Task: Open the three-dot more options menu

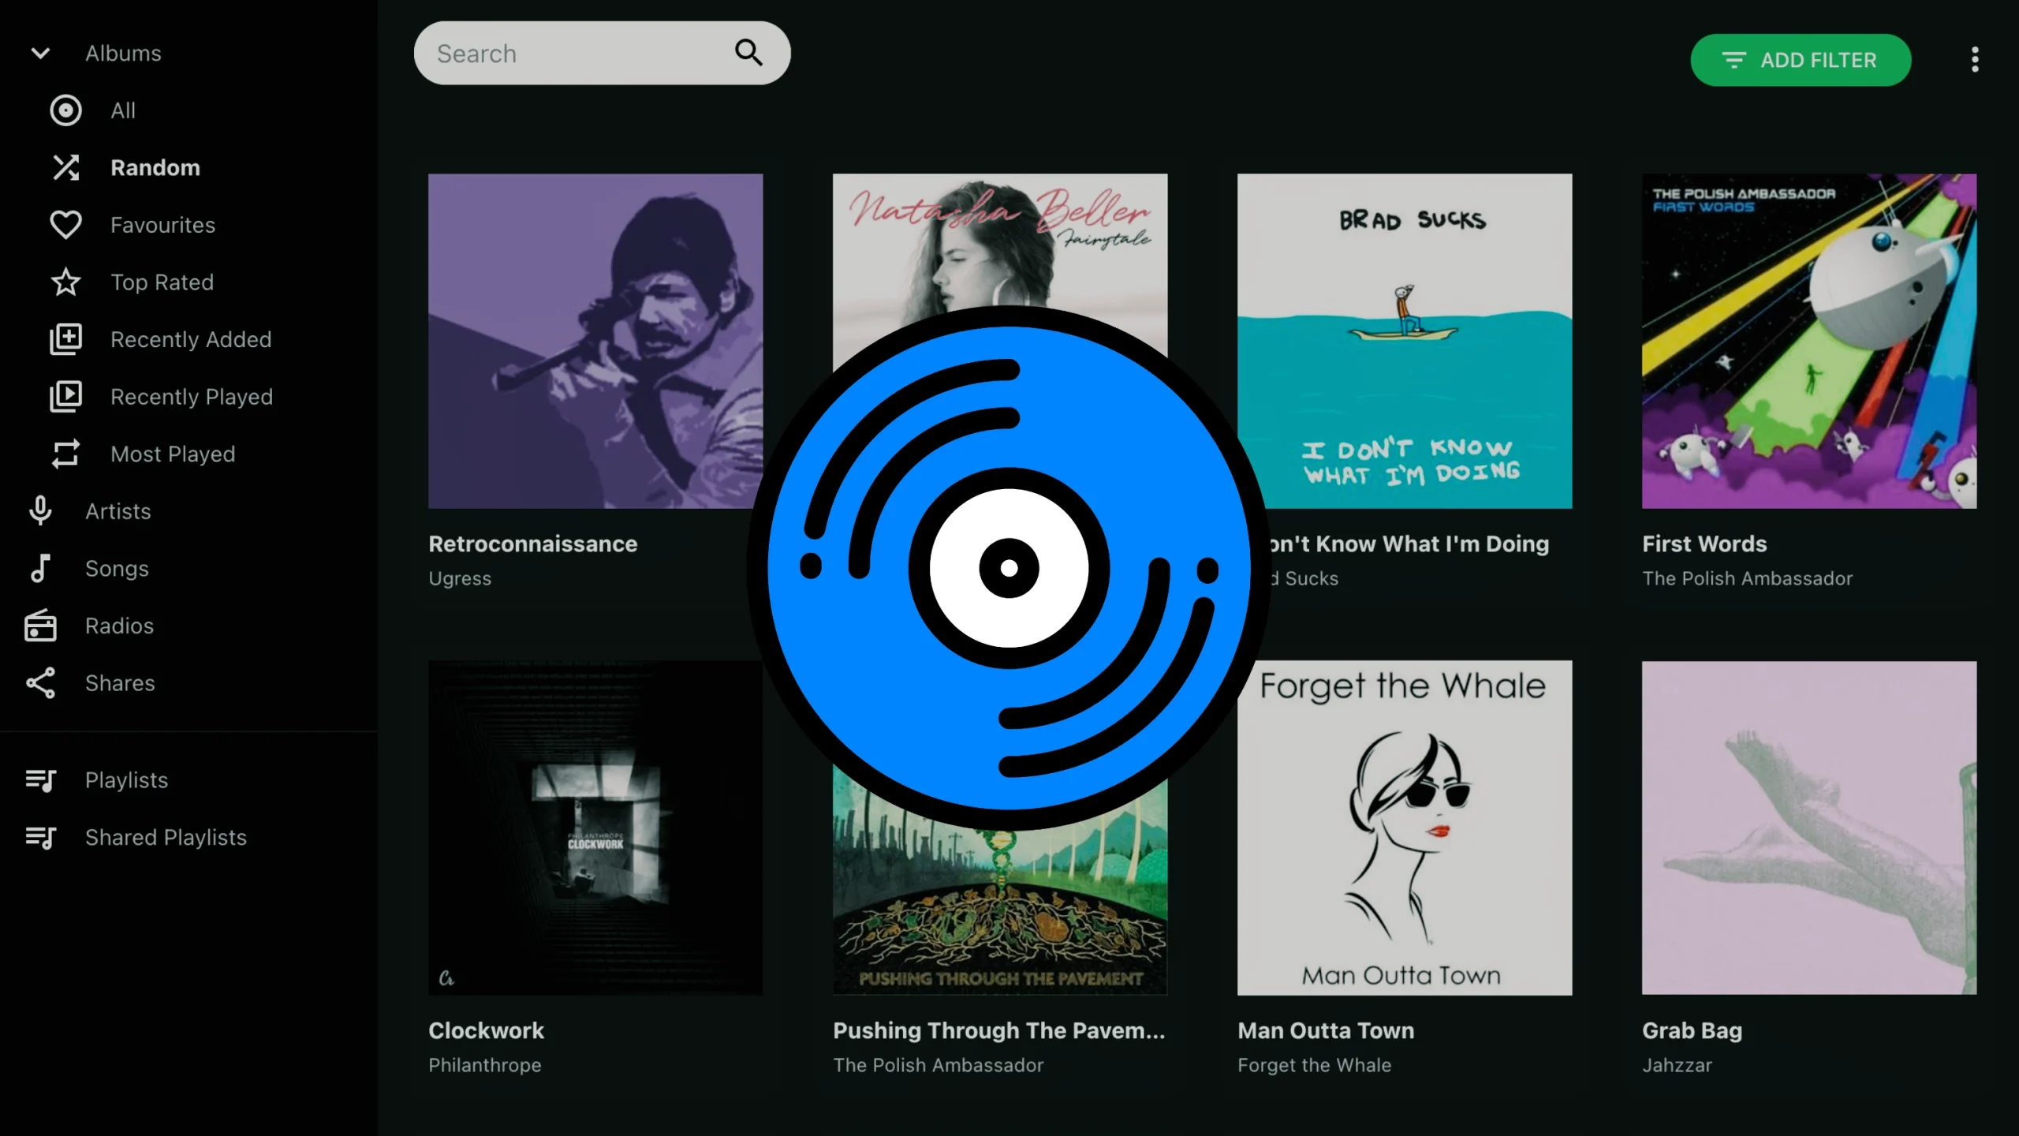Action: pos(1975,60)
